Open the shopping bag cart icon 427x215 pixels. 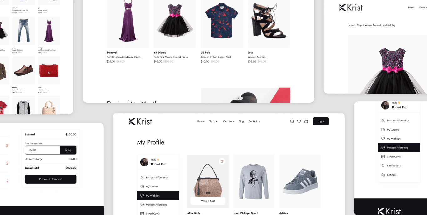click(x=306, y=121)
